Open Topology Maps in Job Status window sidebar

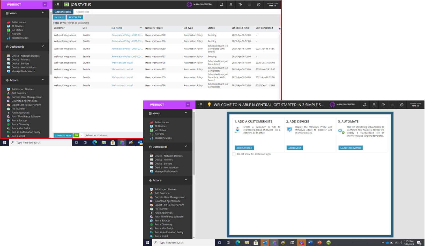(x=20, y=38)
